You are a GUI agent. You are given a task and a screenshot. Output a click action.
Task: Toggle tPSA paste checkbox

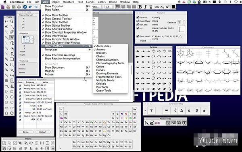pyautogui.click(x=20, y=120)
